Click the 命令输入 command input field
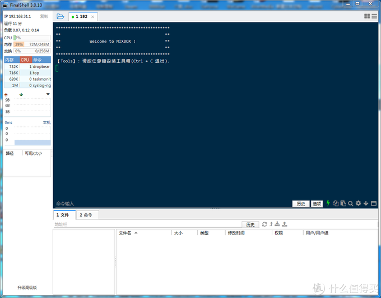Screen dimensions: 381x298 point(168,204)
